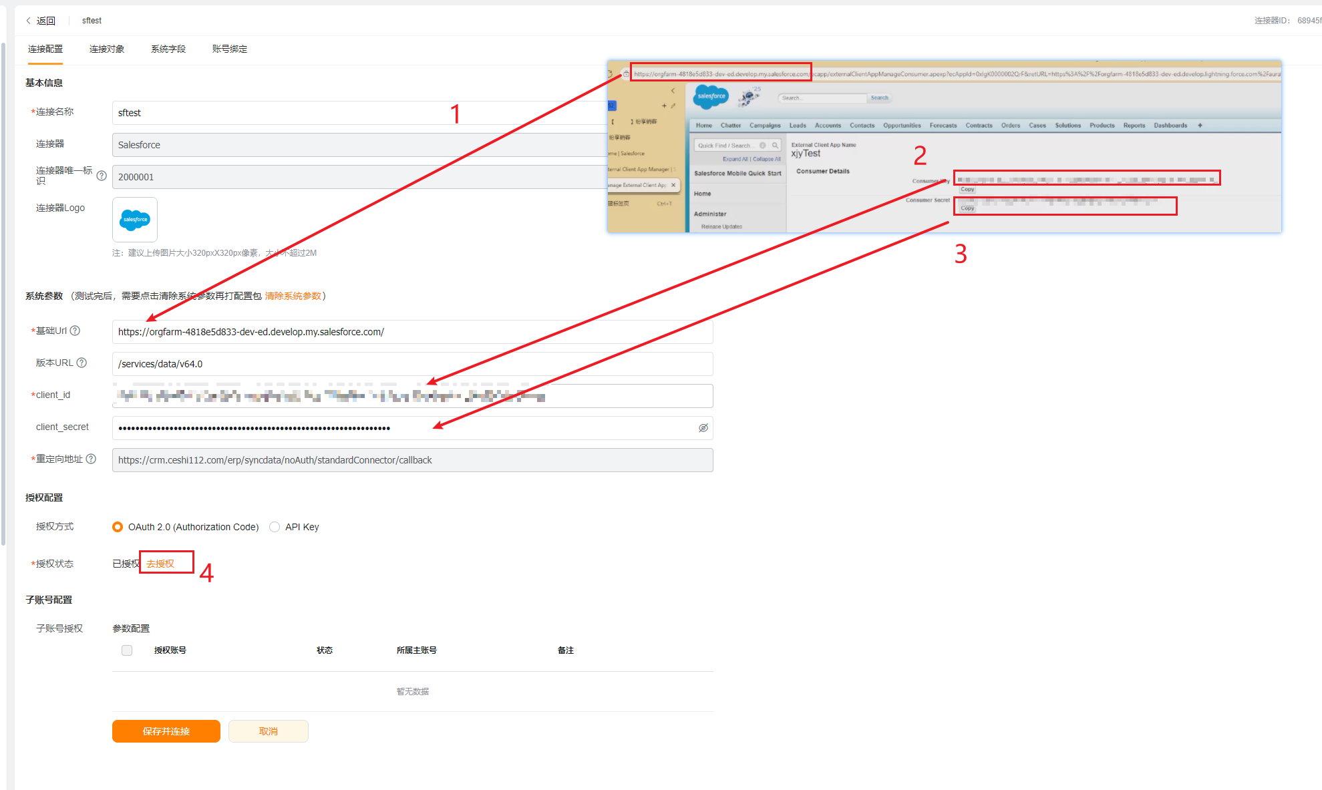Click the image upload note text

pos(214,253)
